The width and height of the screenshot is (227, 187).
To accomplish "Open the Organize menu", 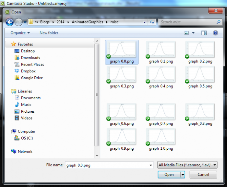I will [20, 33].
